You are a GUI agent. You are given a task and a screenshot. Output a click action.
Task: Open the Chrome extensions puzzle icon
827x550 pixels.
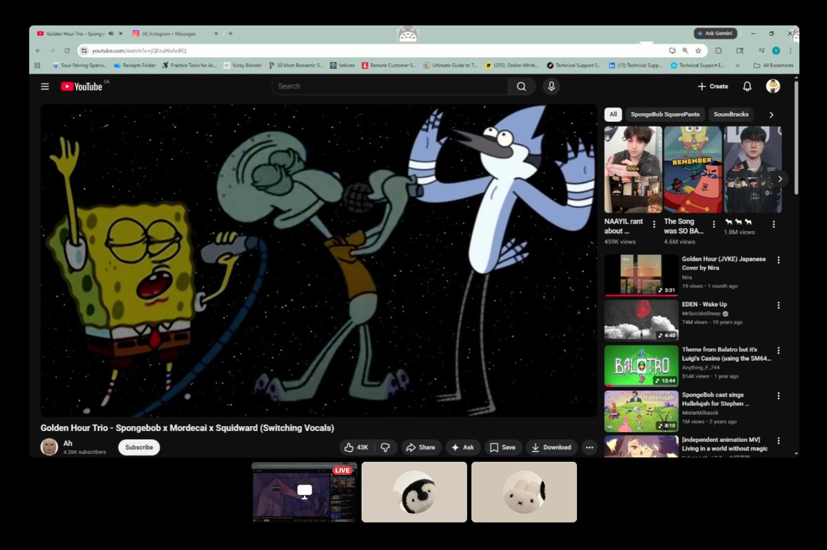[x=719, y=50]
